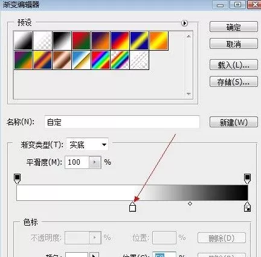Create new gradient with 新建(W)

tap(234, 122)
